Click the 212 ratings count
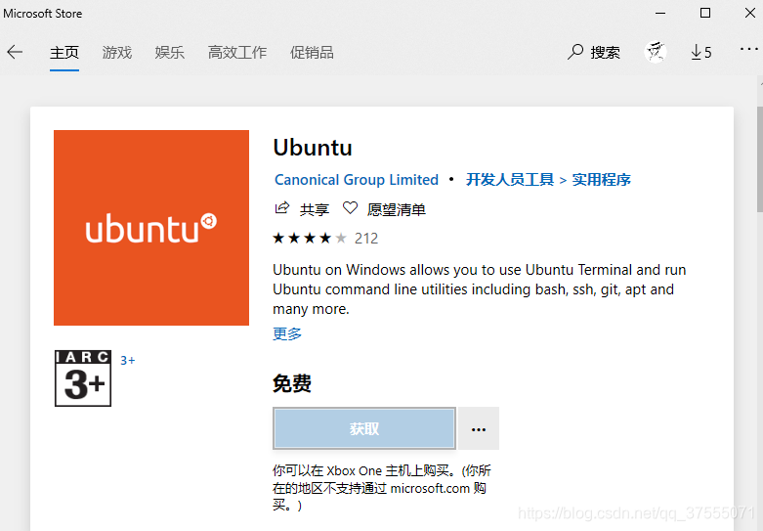This screenshot has height=531, width=763. tap(366, 239)
